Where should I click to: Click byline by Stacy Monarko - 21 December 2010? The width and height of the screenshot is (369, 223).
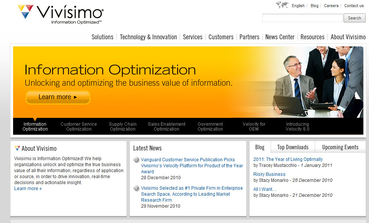click(x=293, y=195)
